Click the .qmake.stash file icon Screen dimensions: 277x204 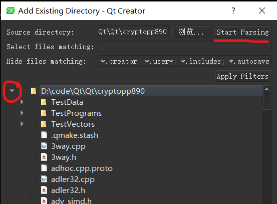click(44, 135)
